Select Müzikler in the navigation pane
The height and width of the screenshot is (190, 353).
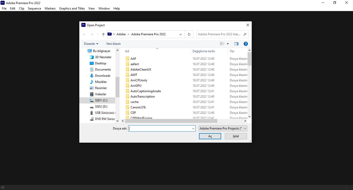click(x=98, y=82)
